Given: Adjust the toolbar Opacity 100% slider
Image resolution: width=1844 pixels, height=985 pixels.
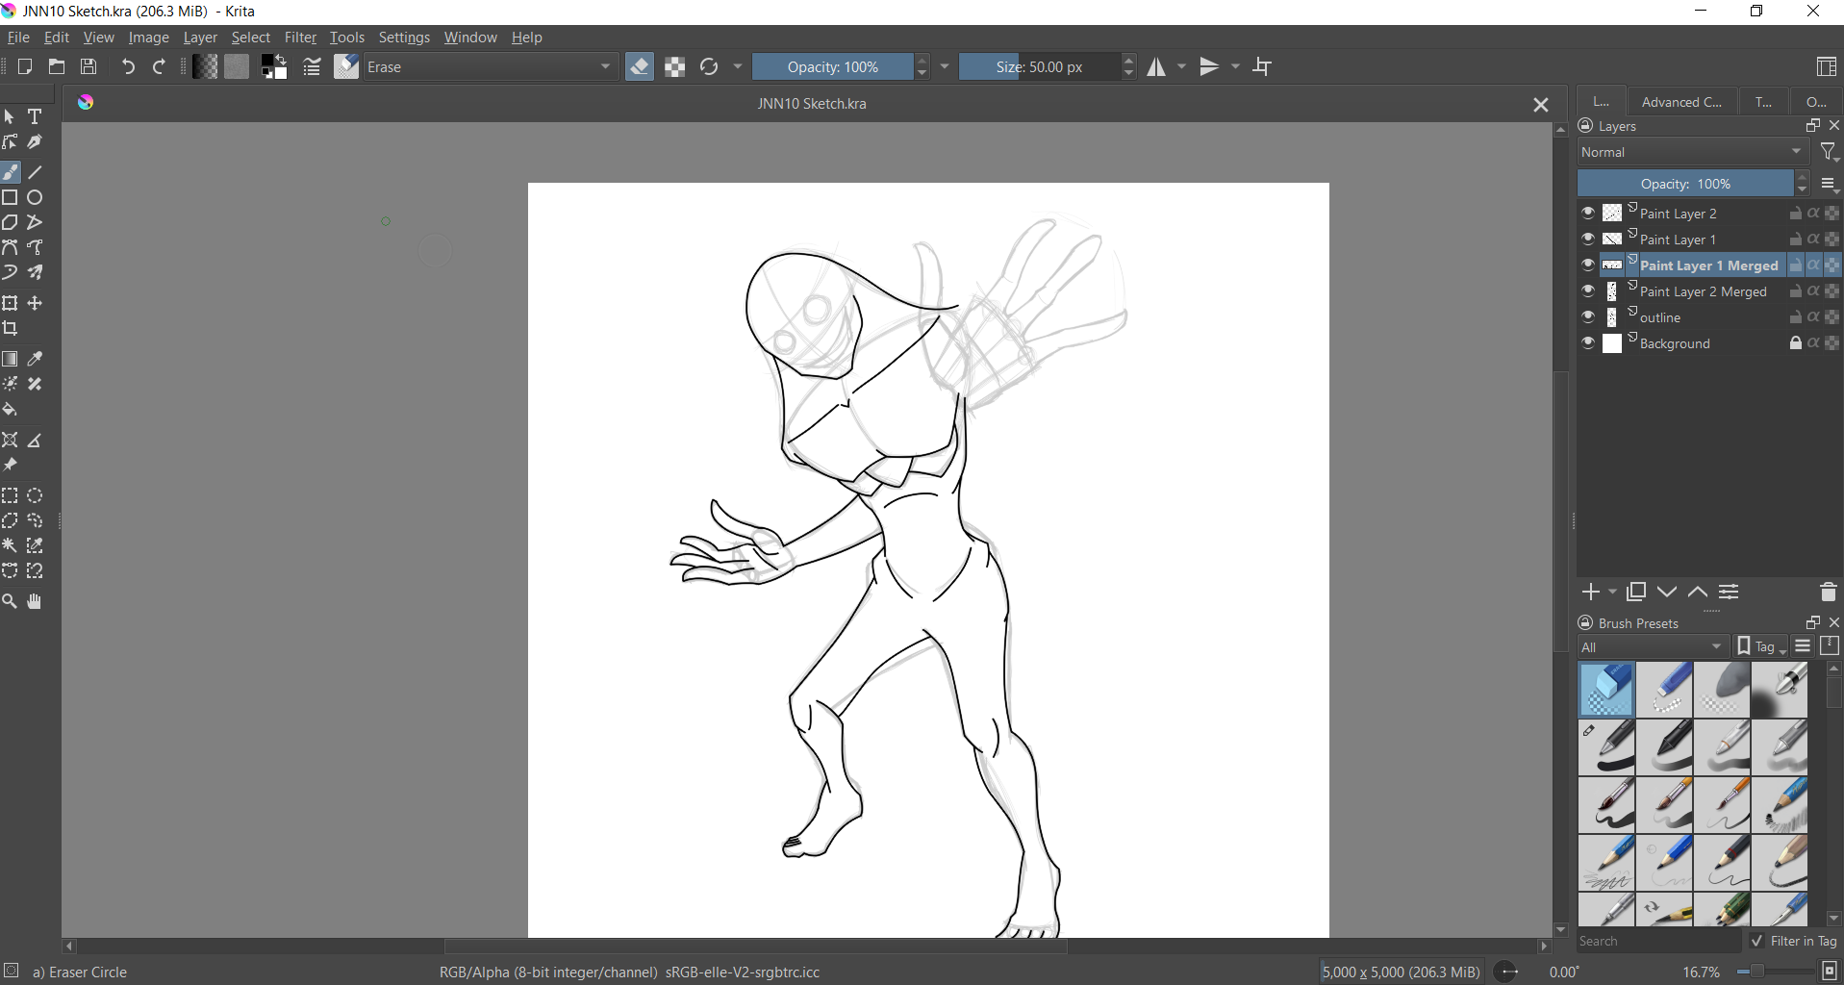Looking at the screenshot, I should click(832, 66).
